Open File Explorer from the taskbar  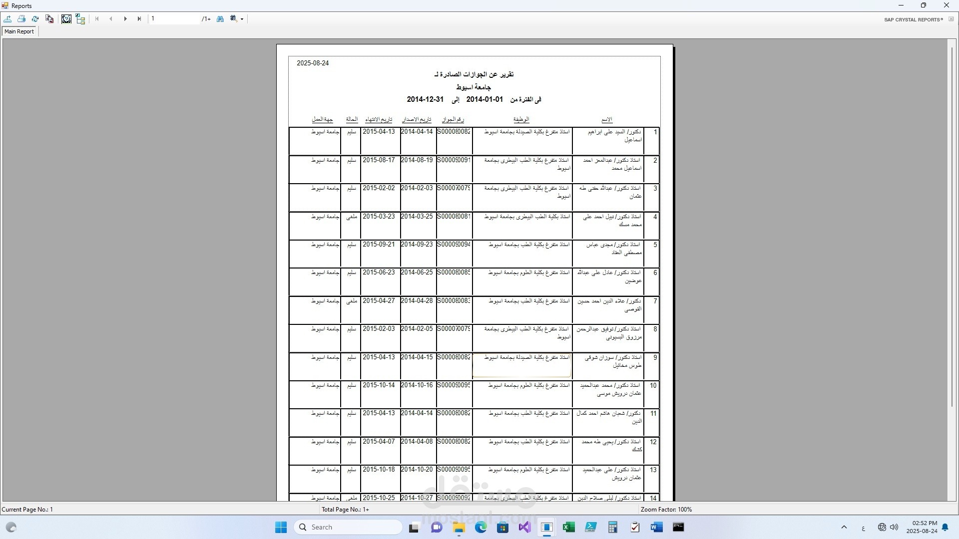click(459, 528)
